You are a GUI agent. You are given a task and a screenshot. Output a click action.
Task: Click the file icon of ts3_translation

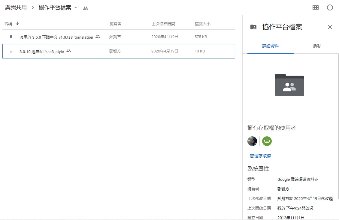[x=11, y=37]
